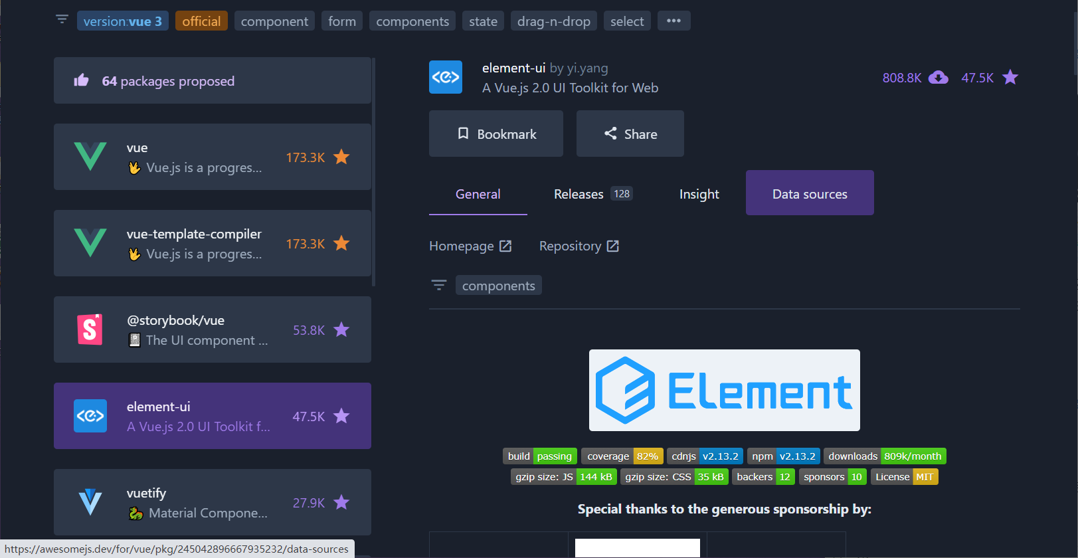The height and width of the screenshot is (558, 1078).
Task: Click the components tag under Homepage
Action: click(x=499, y=285)
